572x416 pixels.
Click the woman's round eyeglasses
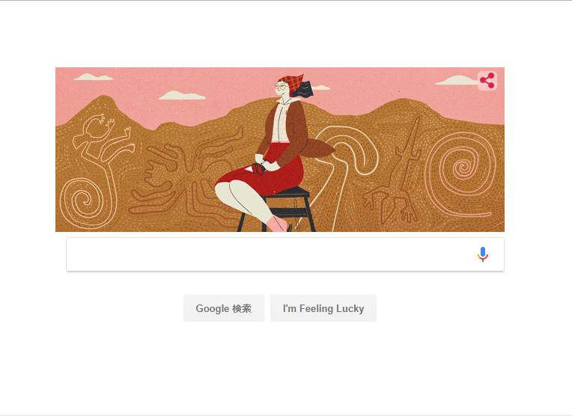[281, 86]
